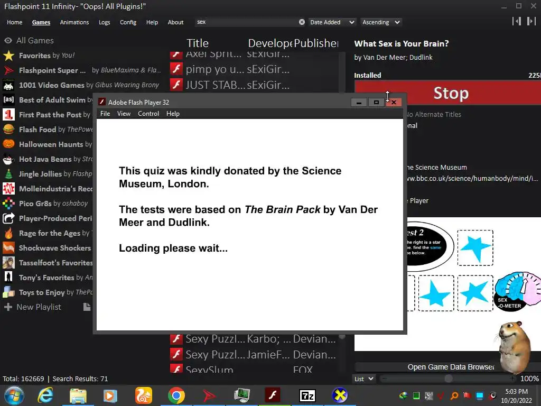Open the Logs tab
Viewport: 541px width, 406px height.
(104, 22)
